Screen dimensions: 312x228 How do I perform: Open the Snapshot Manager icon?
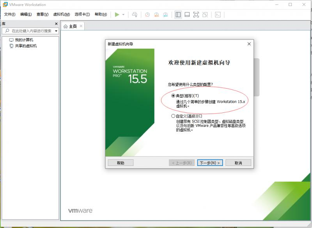tap(165, 14)
